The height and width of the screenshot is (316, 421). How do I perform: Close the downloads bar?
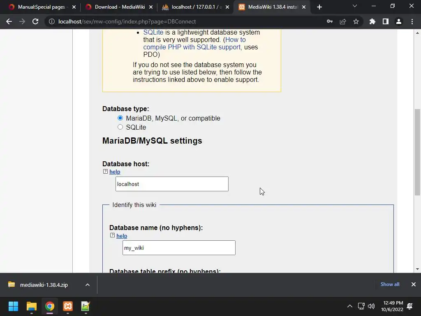(x=414, y=284)
